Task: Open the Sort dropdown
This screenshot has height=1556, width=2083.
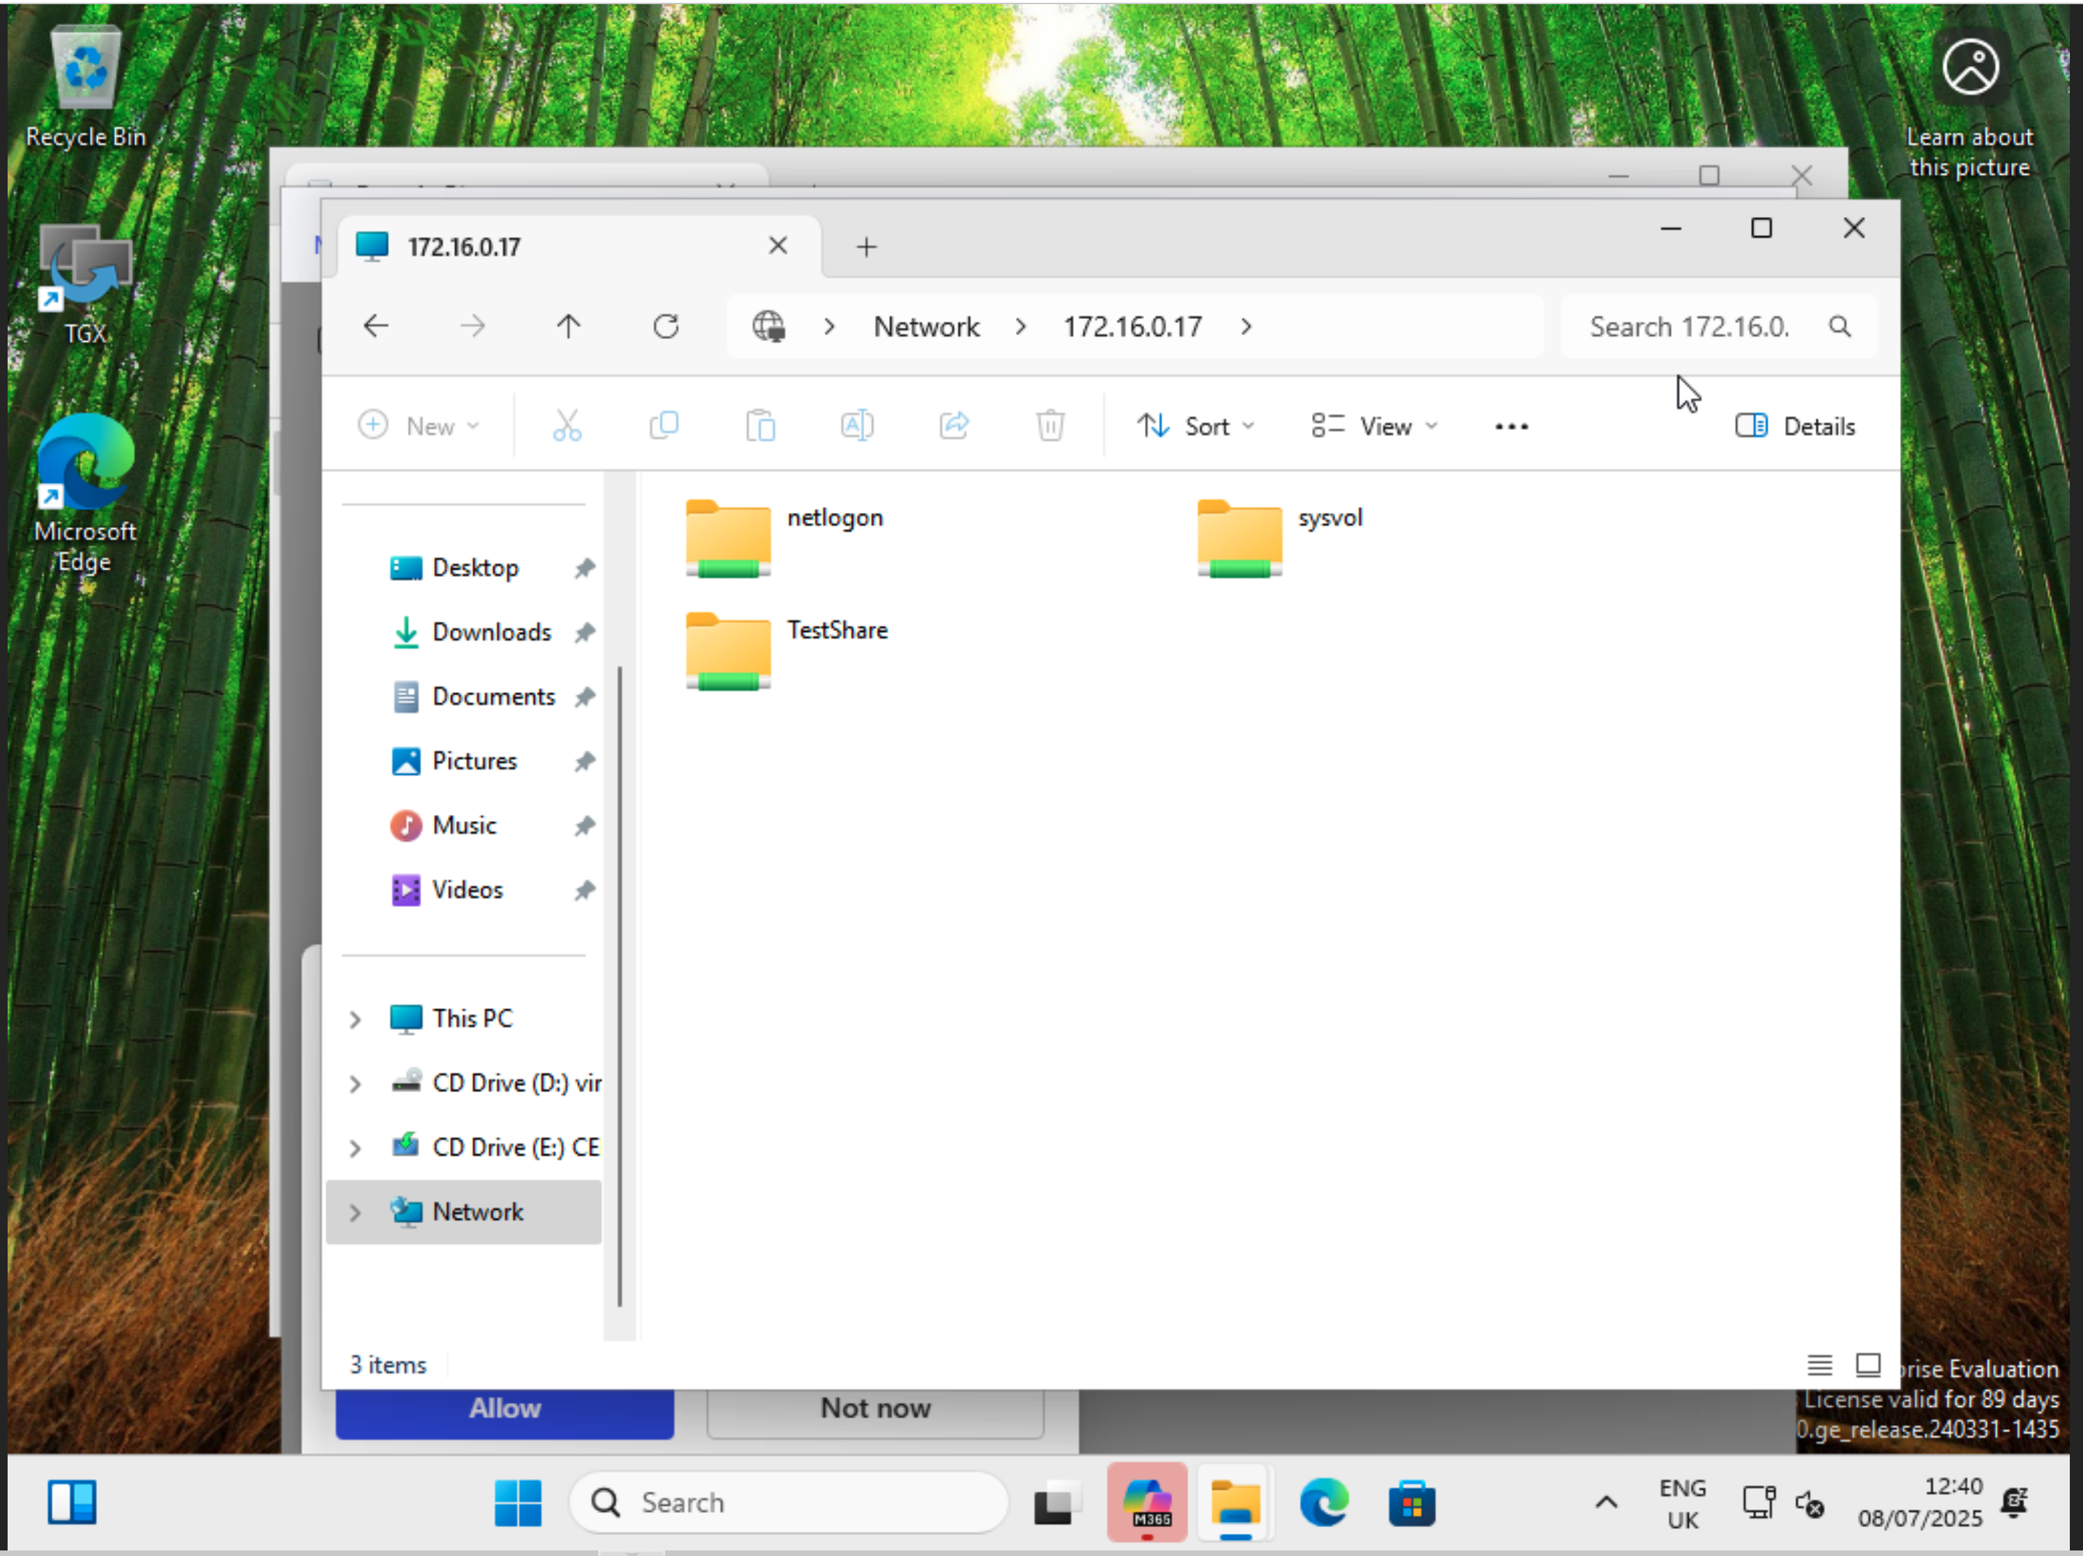Action: (x=1195, y=426)
